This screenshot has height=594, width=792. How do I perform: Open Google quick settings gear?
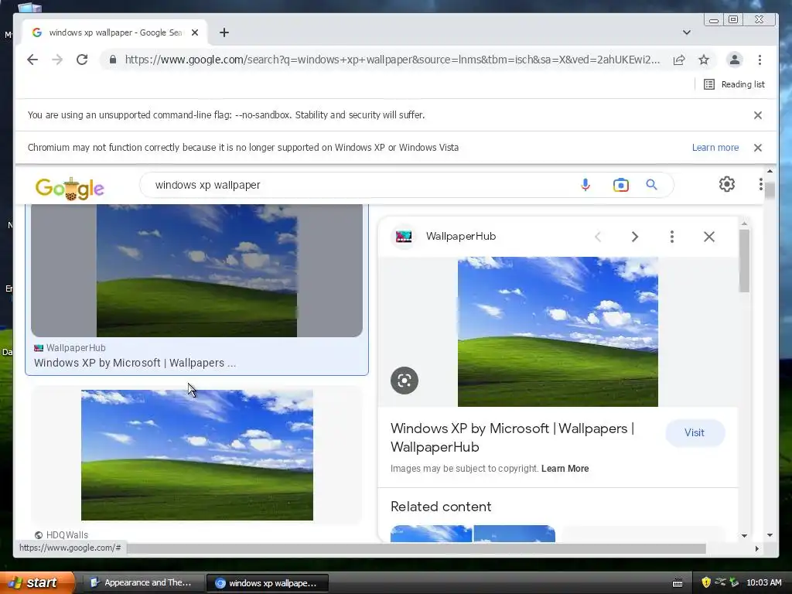point(727,184)
